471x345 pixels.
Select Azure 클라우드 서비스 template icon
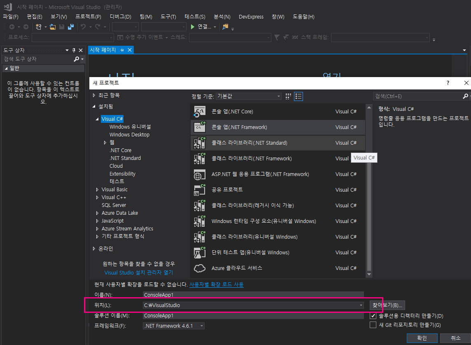coord(199,268)
